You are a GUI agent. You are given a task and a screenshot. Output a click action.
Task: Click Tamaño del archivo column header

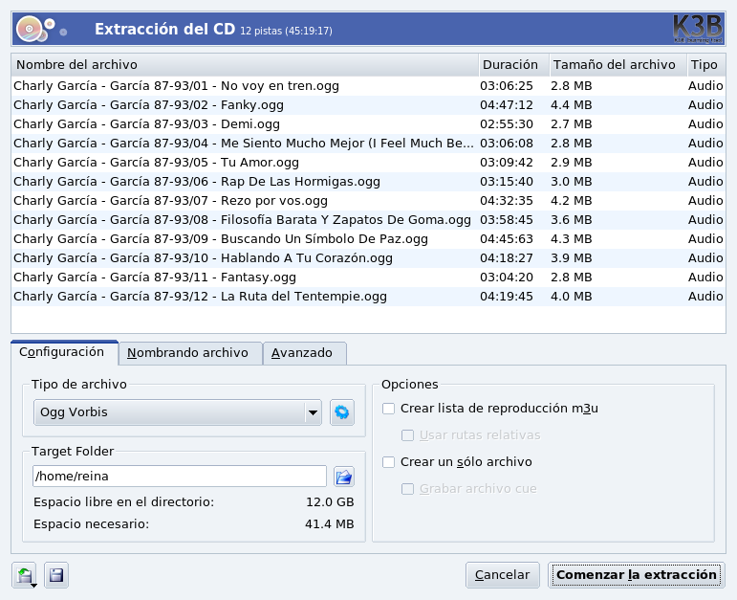(x=615, y=65)
